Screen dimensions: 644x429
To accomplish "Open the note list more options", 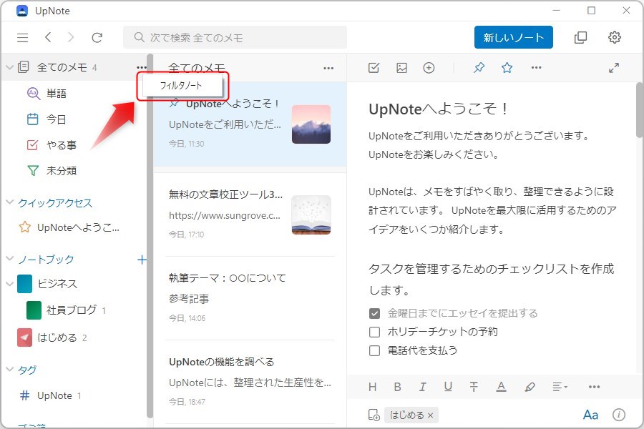I will [328, 68].
